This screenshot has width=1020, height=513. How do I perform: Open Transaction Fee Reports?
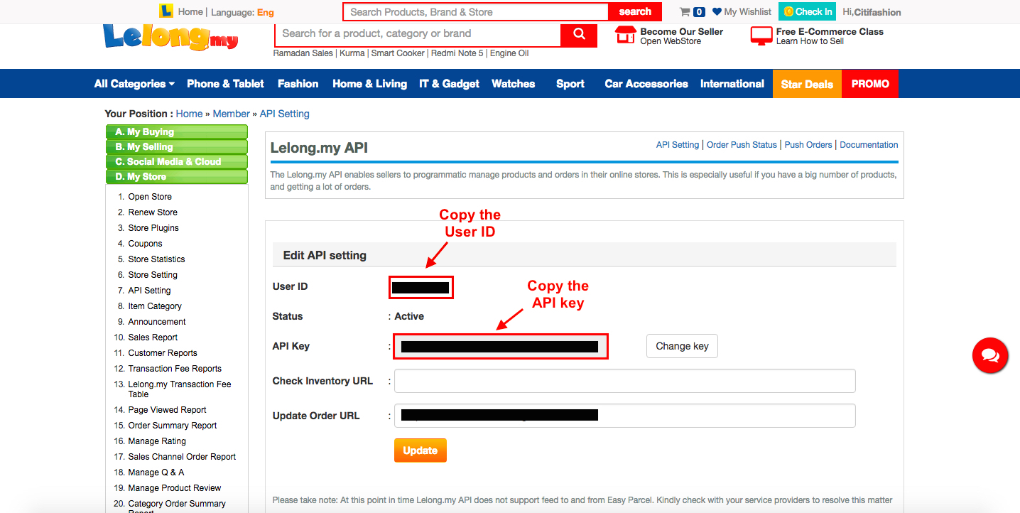coord(175,369)
